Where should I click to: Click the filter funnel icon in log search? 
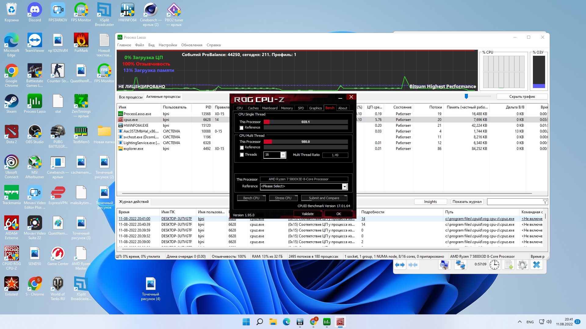pos(545,202)
